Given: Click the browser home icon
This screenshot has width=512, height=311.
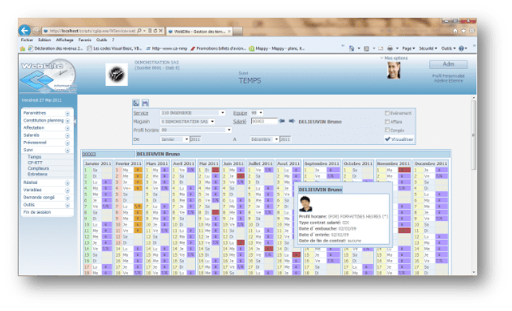Looking at the screenshot, I should coord(455,31).
